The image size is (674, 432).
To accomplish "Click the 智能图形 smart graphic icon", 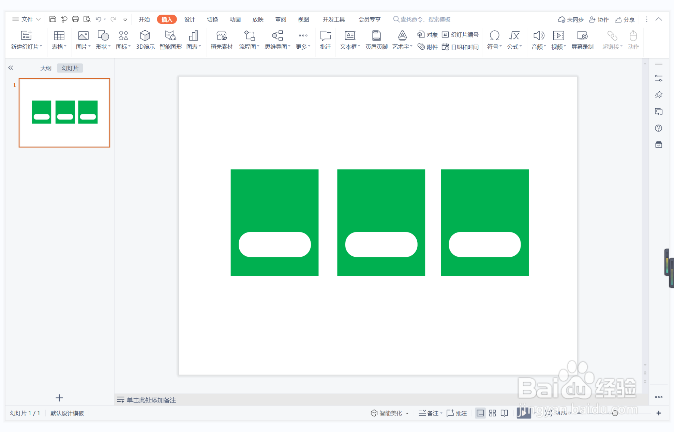I will [x=170, y=40].
